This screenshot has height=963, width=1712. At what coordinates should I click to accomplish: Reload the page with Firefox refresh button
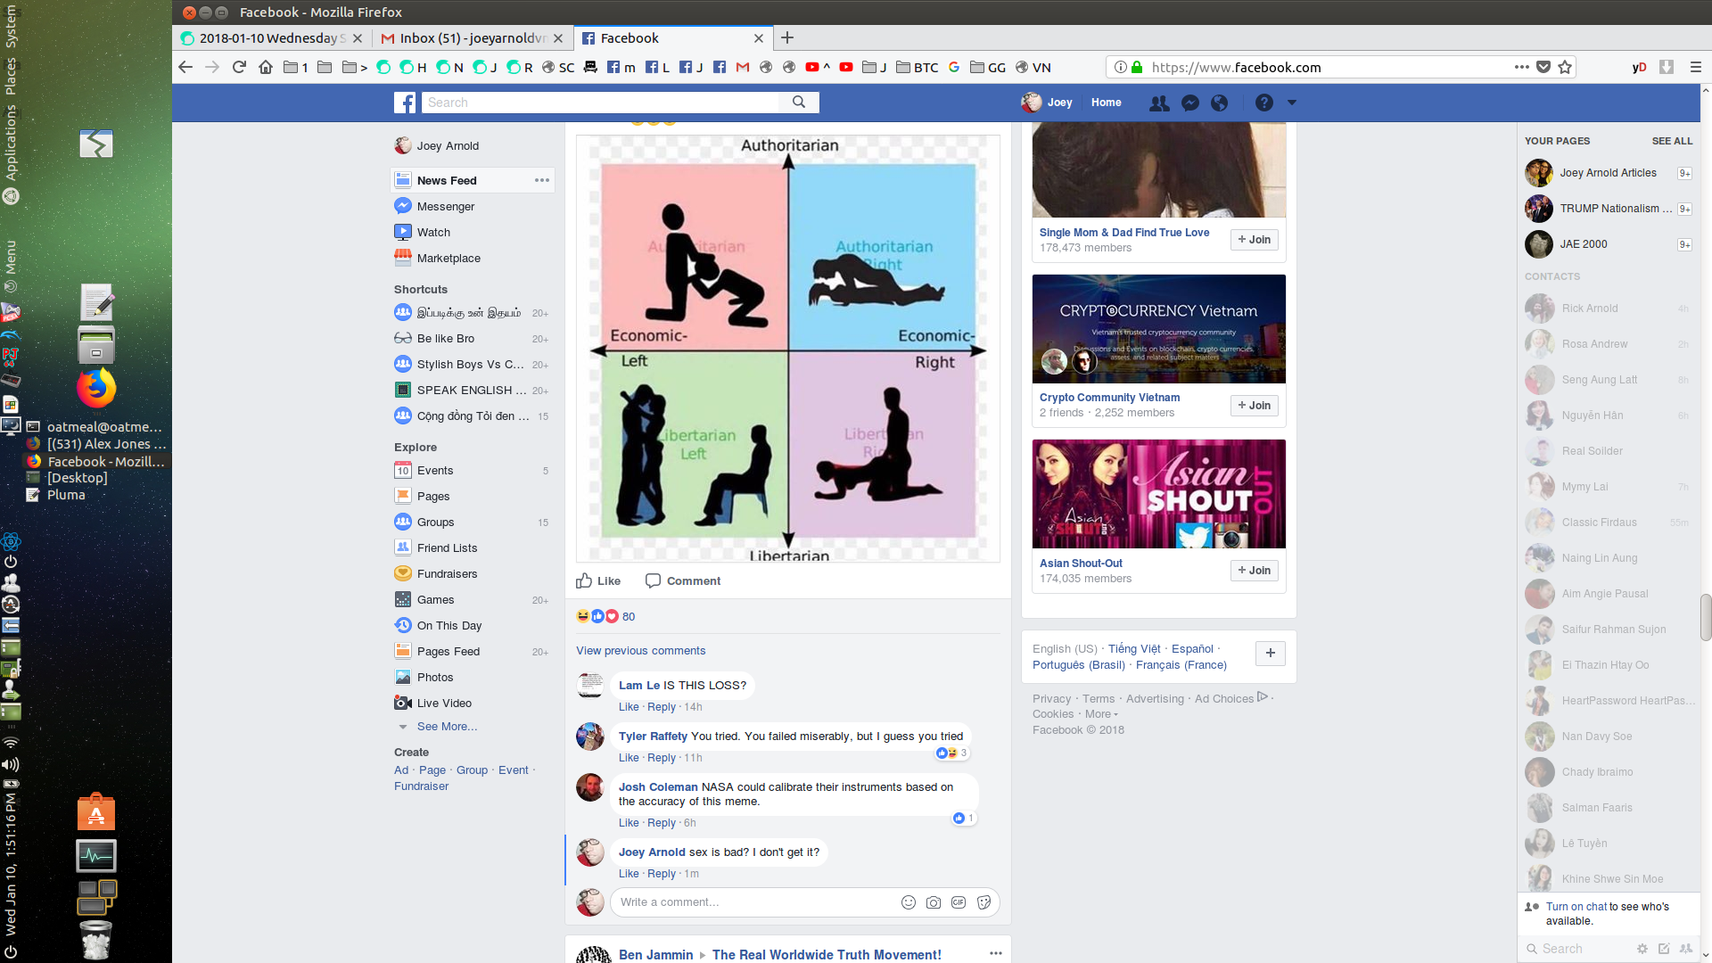(239, 67)
